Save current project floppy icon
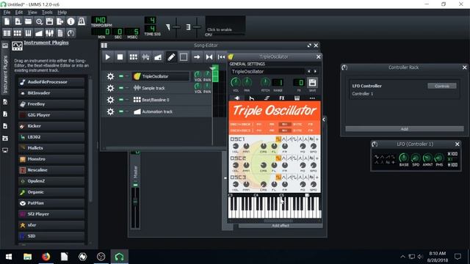470x264 pixels. (x=49, y=21)
